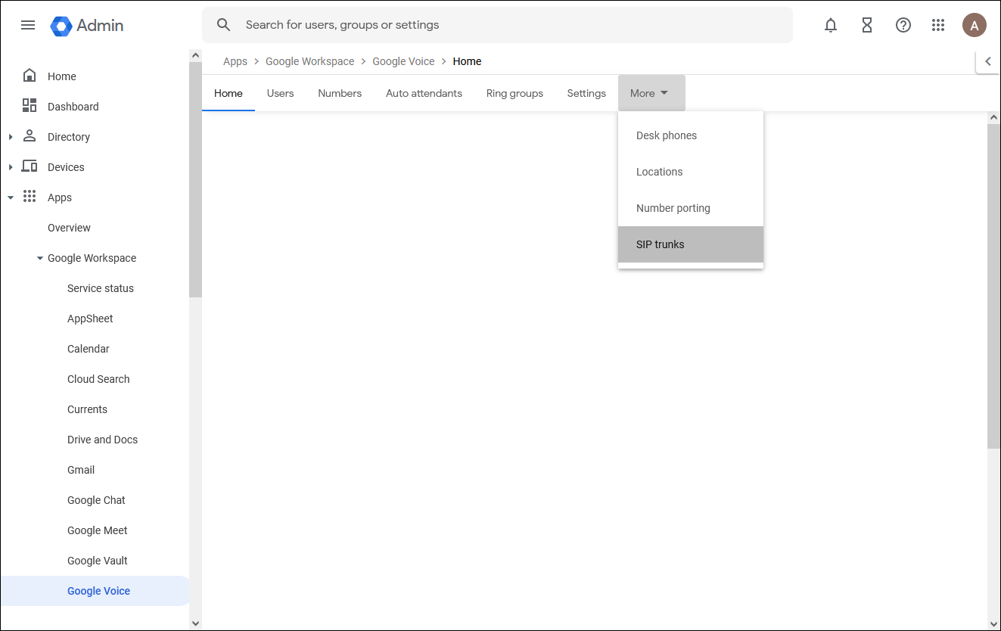Open the Google apps grid
Viewport: 1001px width, 631px height.
click(938, 25)
